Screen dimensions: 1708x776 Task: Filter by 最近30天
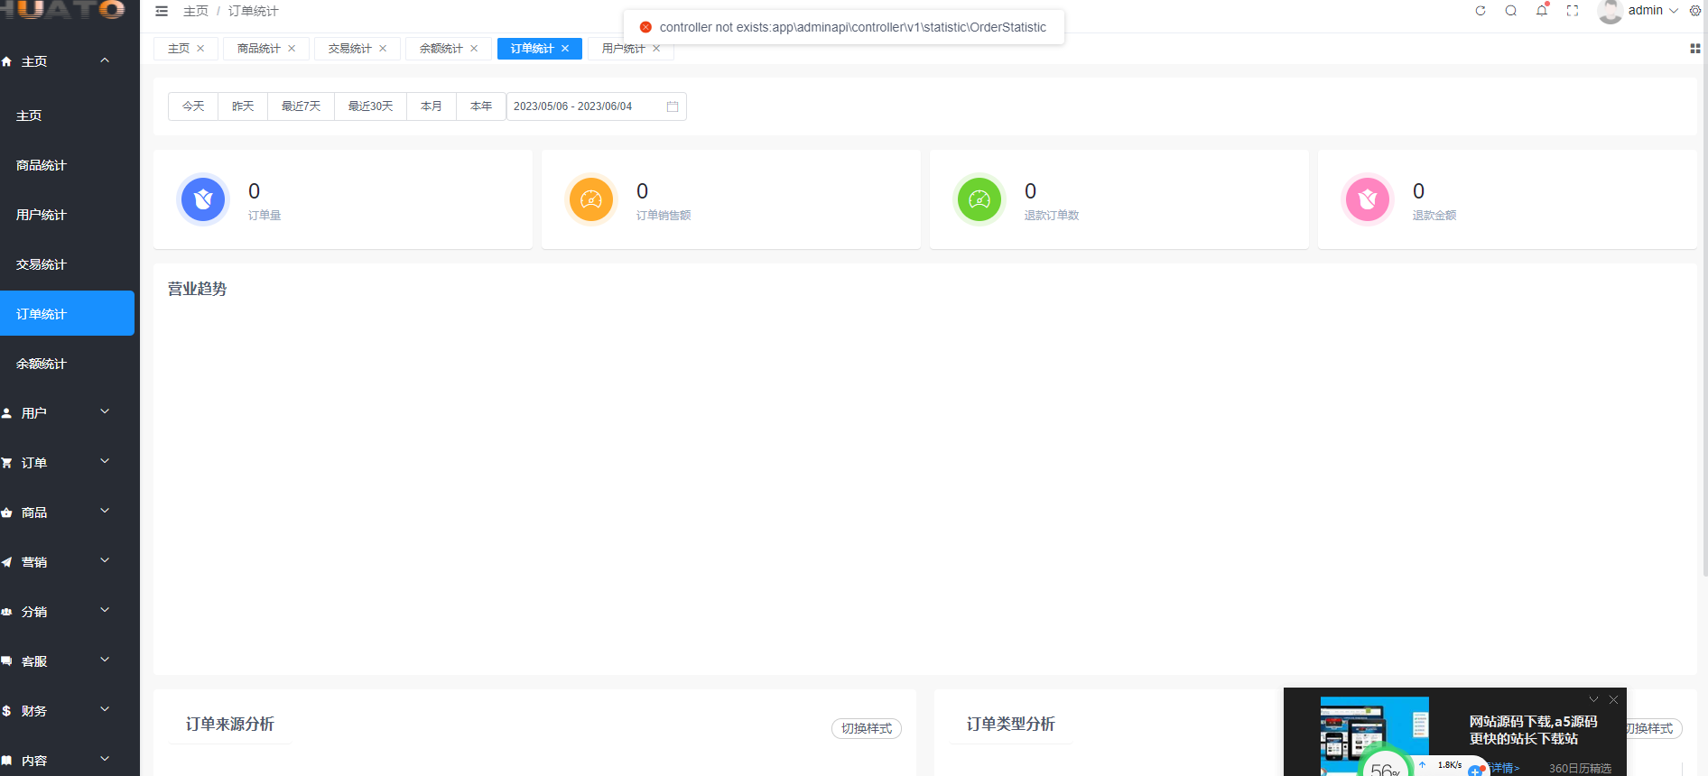click(371, 106)
